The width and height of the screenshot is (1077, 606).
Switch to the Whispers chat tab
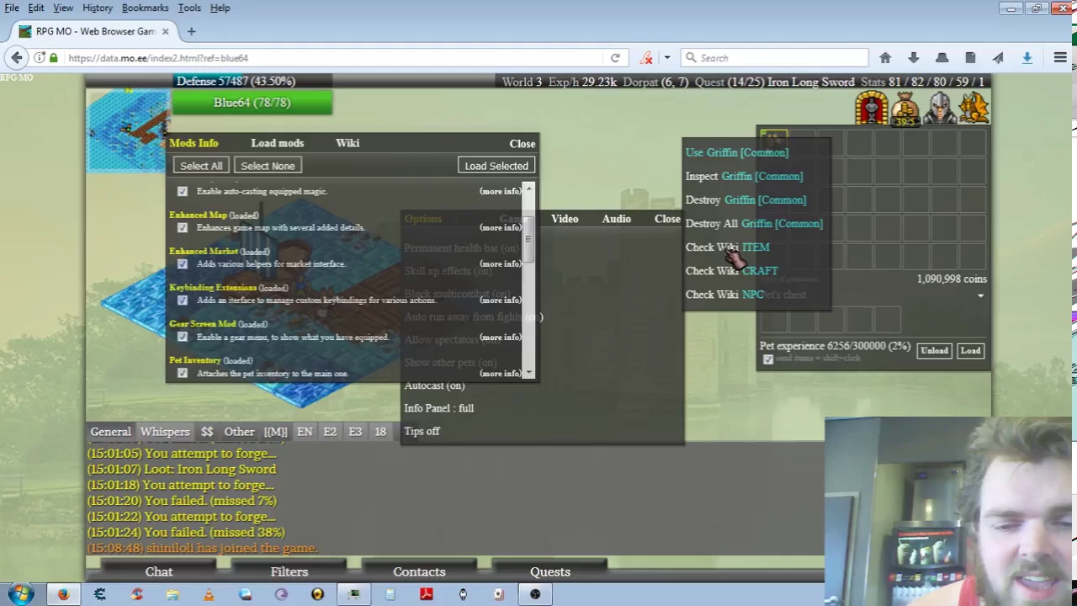tap(165, 432)
